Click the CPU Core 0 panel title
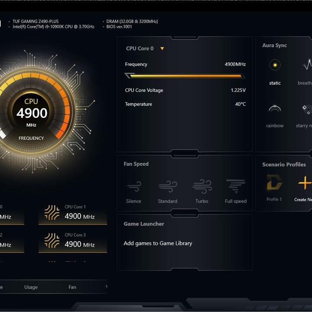Image resolution: width=312 pixels, height=312 pixels. (x=140, y=49)
